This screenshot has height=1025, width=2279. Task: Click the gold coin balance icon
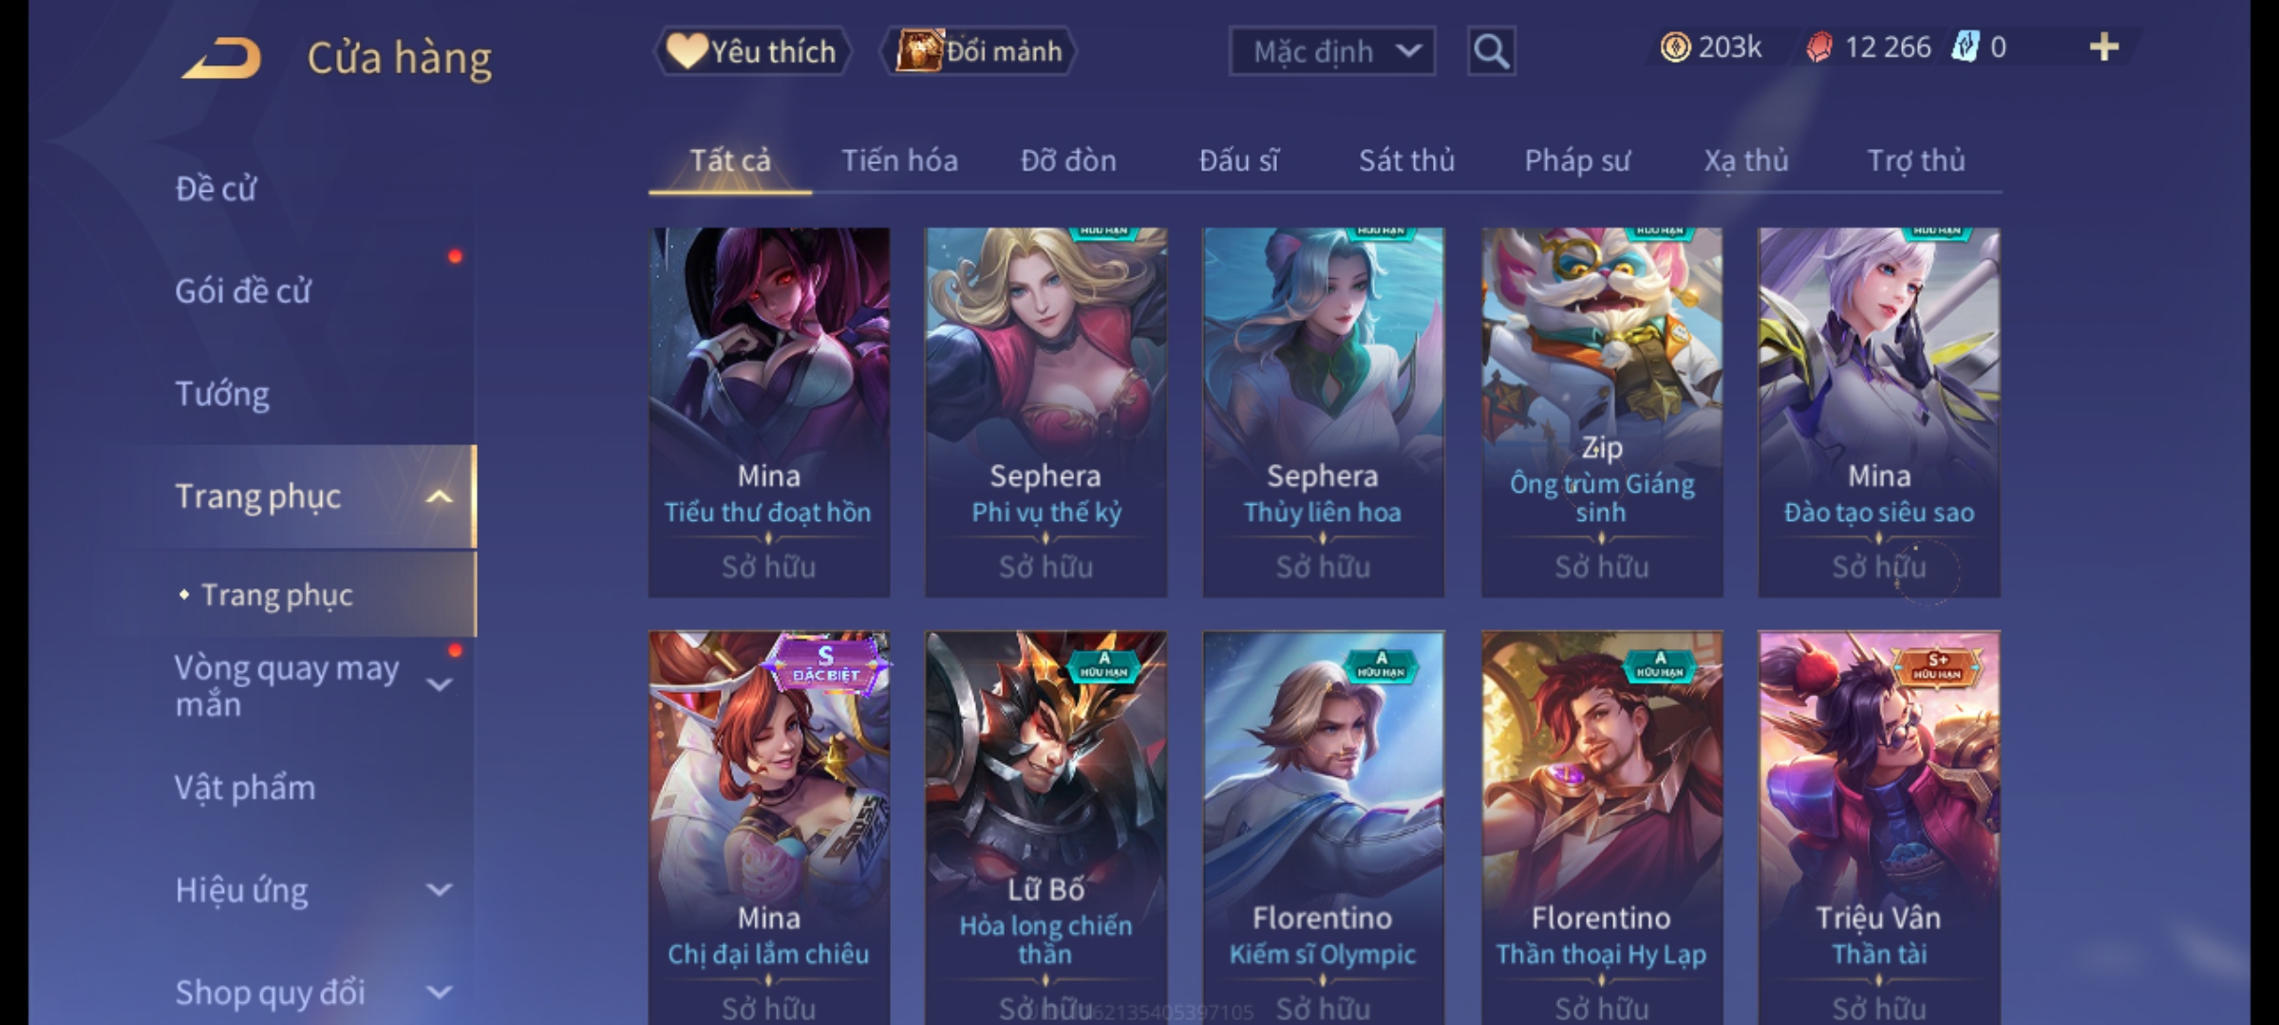1675,47
